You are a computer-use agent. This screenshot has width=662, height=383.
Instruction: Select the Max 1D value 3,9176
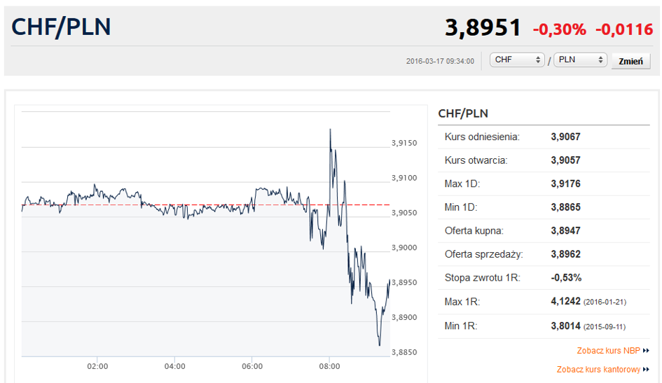coord(565,183)
